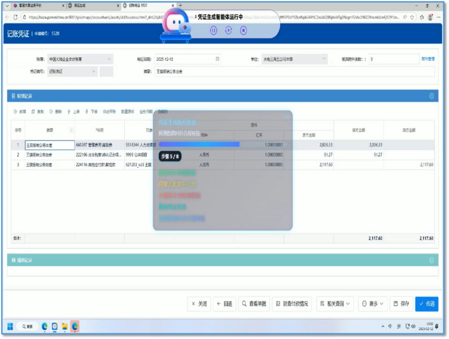
Task: Collapse the 辅助记录 section
Action: point(432,260)
